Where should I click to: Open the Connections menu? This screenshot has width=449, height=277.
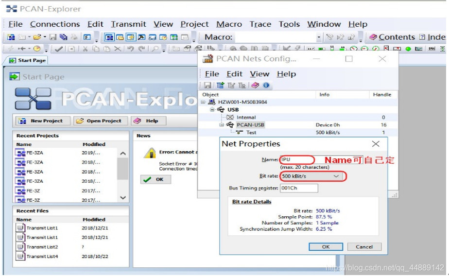click(x=55, y=24)
